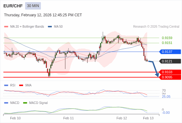
Task: Click the MACD legend label
Action: tap(15, 103)
